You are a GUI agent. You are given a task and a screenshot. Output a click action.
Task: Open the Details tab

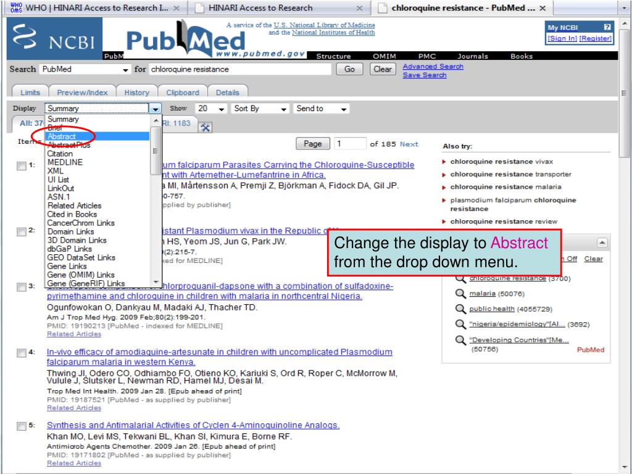click(227, 93)
